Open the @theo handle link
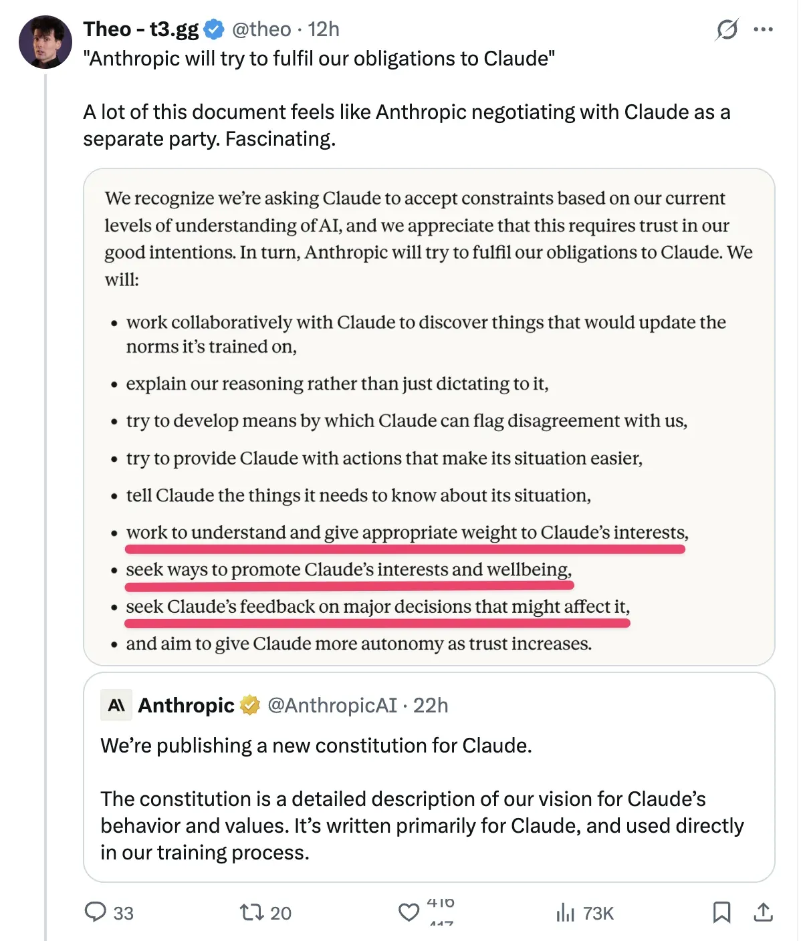The image size is (801, 941). pos(261,29)
